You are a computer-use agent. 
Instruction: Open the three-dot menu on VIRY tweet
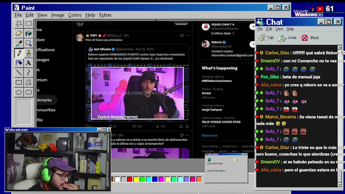(187, 35)
